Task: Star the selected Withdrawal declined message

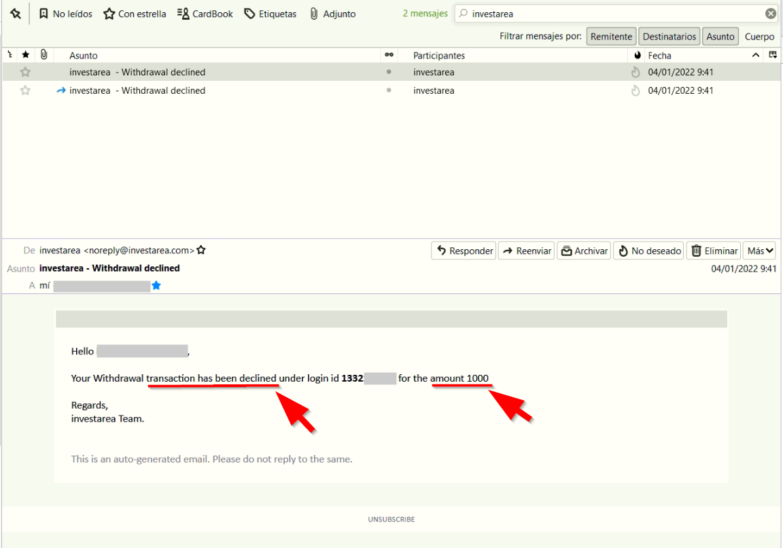Action: point(25,72)
